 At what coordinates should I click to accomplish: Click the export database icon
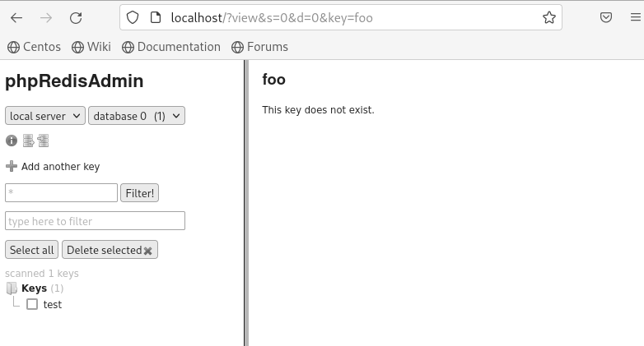[x=28, y=141]
